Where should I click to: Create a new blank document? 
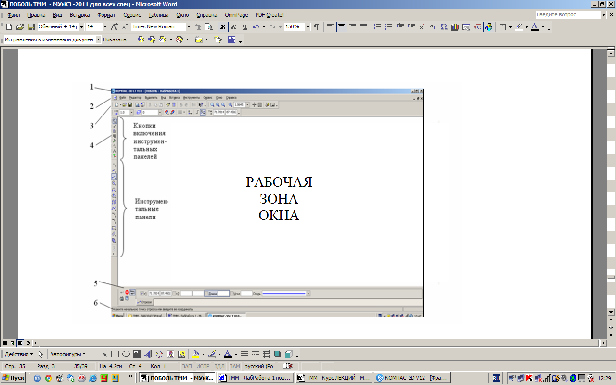(x=9, y=27)
